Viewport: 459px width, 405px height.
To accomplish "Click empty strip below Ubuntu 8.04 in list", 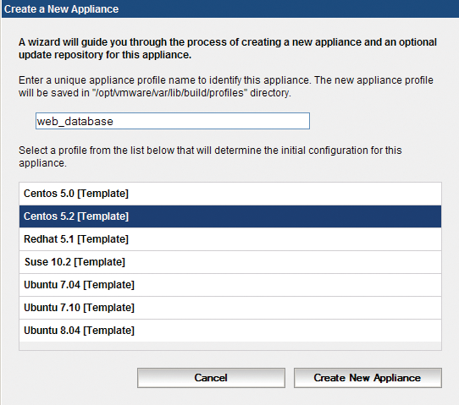I will point(230,346).
